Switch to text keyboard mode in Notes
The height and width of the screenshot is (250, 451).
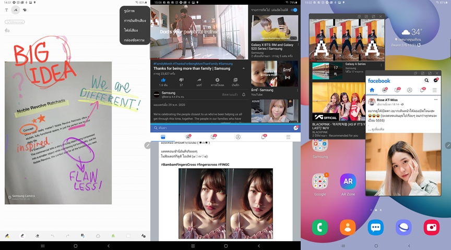coord(6,10)
